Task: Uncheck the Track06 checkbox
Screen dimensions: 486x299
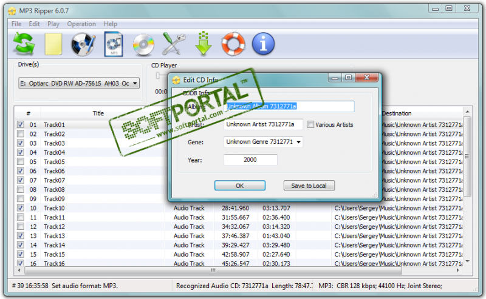Action: tap(21, 171)
